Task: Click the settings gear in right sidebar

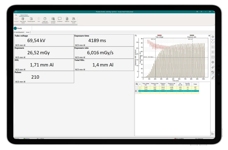Action: [x=213, y=37]
